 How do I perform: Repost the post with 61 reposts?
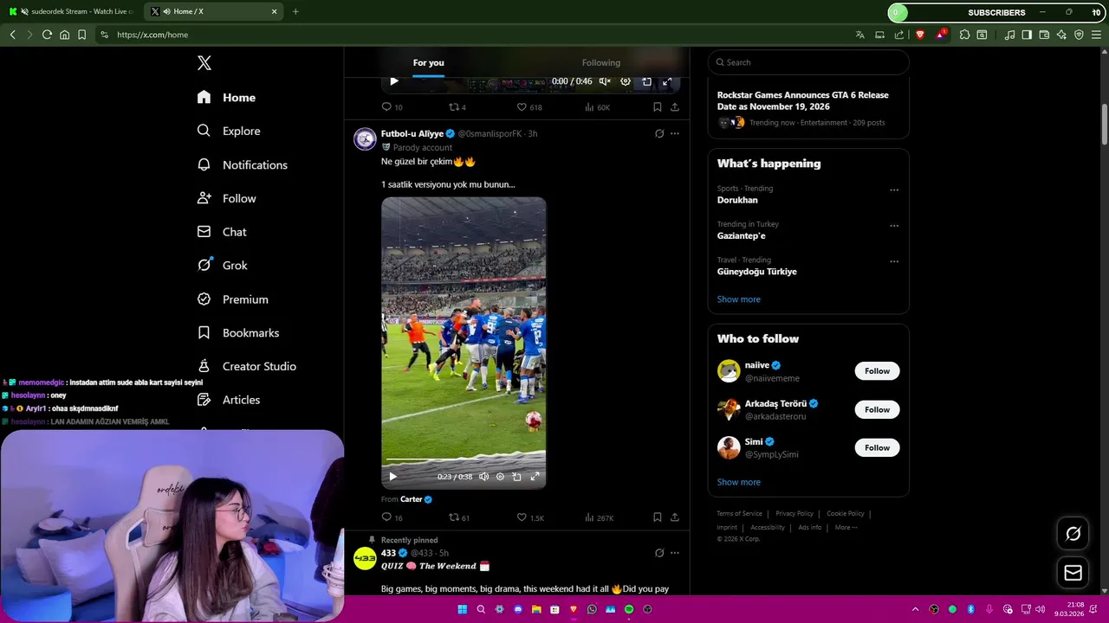coord(458,517)
